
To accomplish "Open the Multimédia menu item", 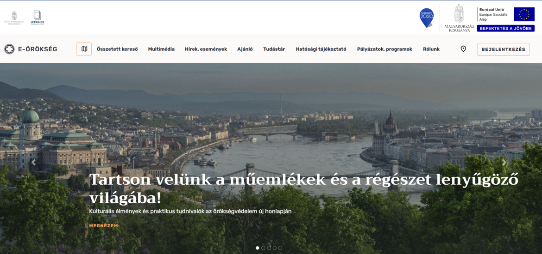I will point(161,49).
